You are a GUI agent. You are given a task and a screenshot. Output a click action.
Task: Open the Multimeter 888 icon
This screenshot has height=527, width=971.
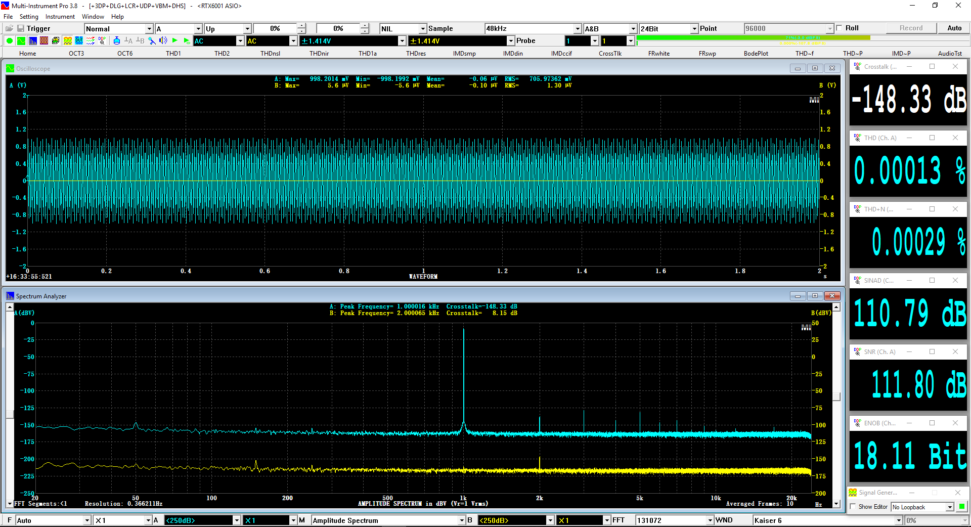pyautogui.click(x=44, y=41)
